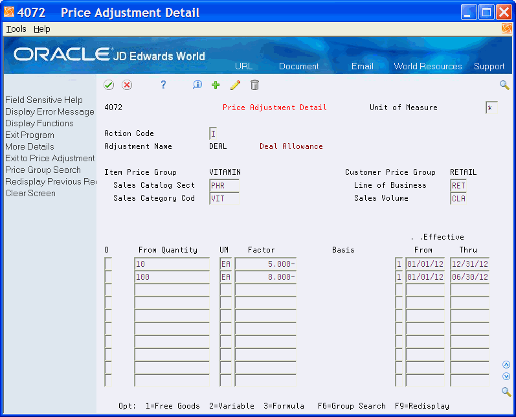The width and height of the screenshot is (516, 417).
Task: Click Effective Thru date 12/31/12
Action: click(469, 264)
